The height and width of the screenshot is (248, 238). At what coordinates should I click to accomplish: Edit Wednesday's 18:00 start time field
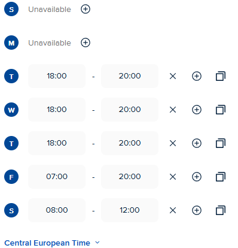pos(57,110)
